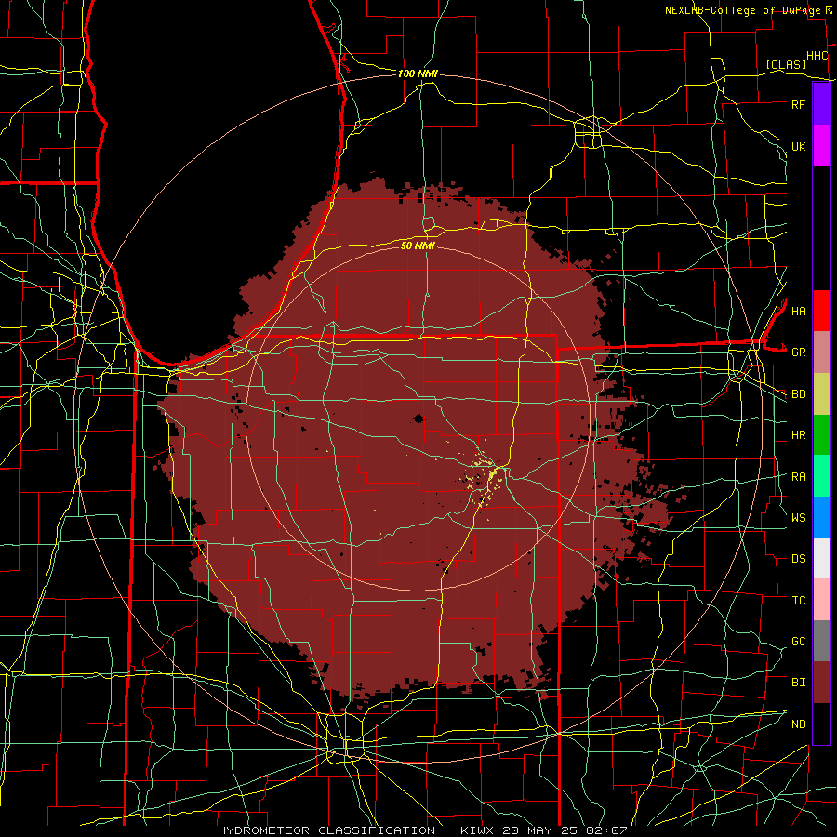Image resolution: width=837 pixels, height=837 pixels.
Task: Click the UK legend label
Action: tap(798, 146)
